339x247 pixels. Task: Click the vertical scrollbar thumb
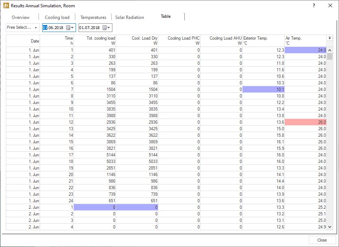[x=330, y=56]
